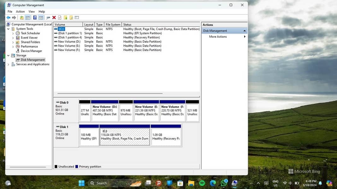Open Spotify from the taskbar
The width and height of the screenshot is (337, 189).
click(202, 183)
